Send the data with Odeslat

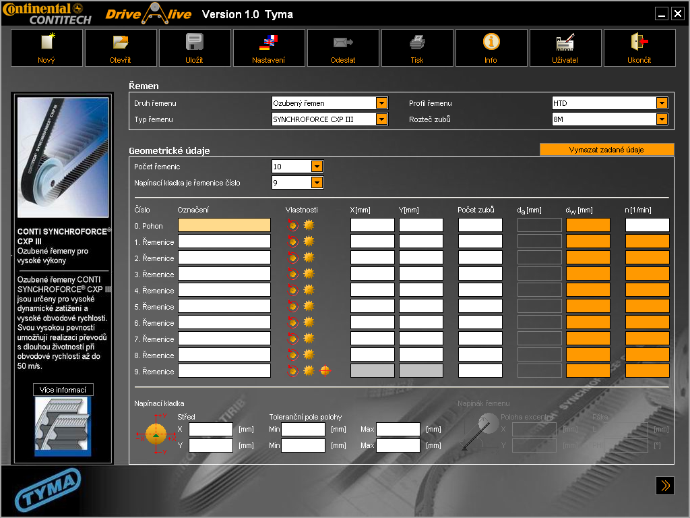343,48
